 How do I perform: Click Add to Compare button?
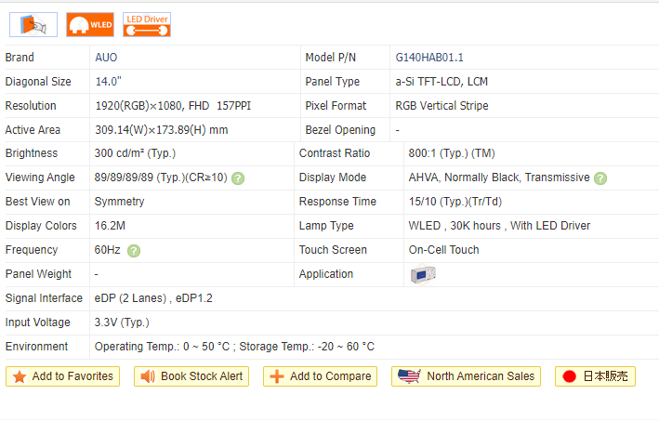[x=321, y=376]
